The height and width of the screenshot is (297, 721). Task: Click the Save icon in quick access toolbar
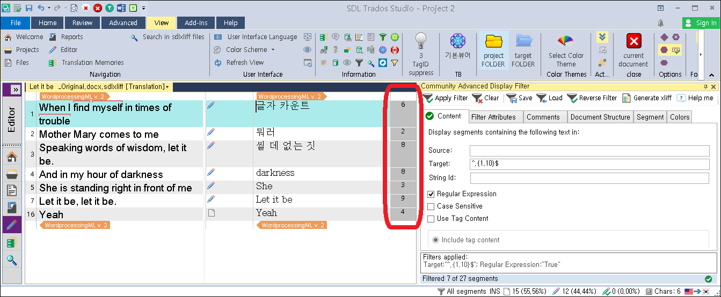28,8
